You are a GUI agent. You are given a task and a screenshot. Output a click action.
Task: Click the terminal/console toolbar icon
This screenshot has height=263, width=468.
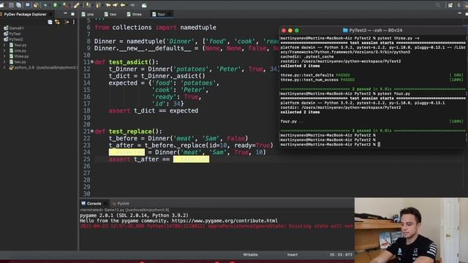click(28, 5)
